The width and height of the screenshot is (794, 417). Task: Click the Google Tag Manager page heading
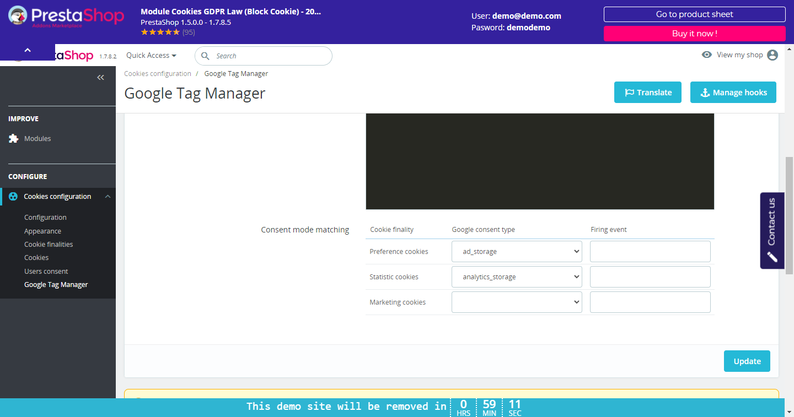(x=195, y=93)
